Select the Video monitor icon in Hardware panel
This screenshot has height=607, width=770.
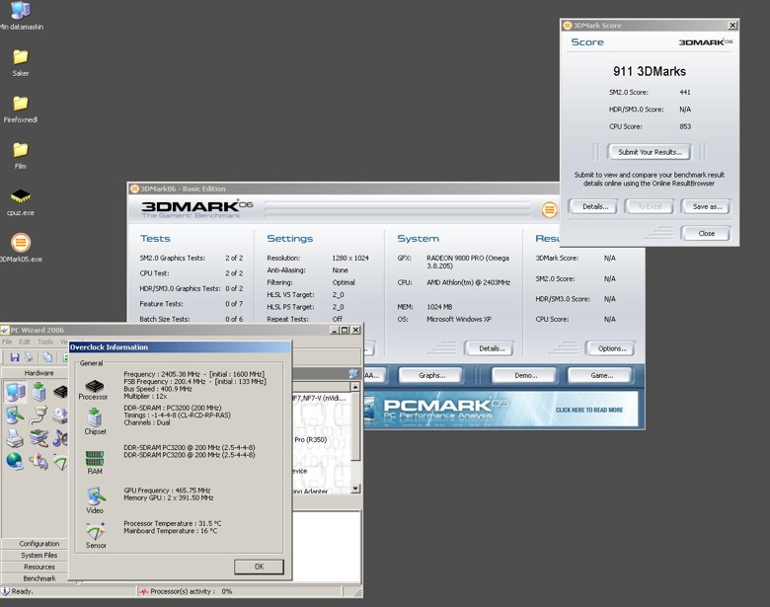[x=15, y=415]
